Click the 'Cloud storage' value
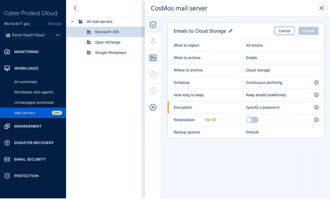This screenshot has height=199, width=330. click(x=258, y=70)
